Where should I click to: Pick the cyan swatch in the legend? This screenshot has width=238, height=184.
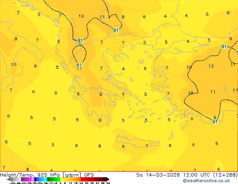tap(46, 179)
